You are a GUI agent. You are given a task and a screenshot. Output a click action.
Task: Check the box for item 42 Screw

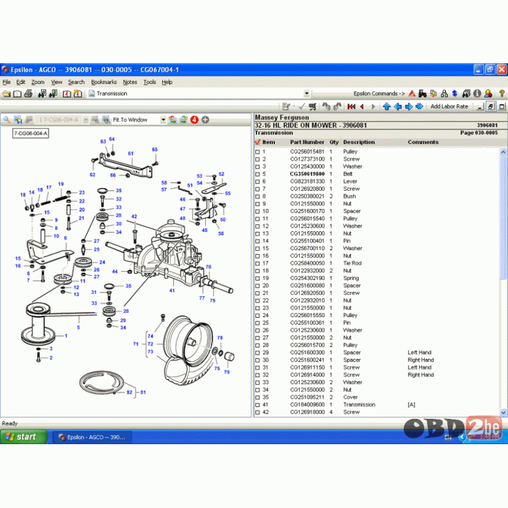tap(257, 412)
